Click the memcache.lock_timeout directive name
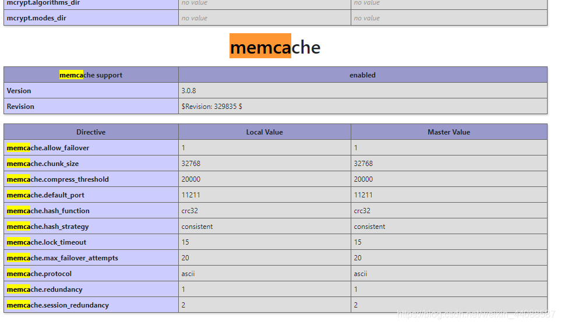 coord(47,242)
